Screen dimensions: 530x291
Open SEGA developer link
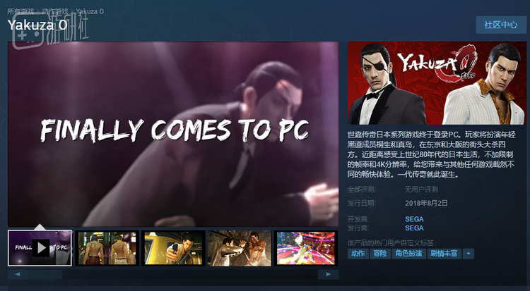pos(414,219)
